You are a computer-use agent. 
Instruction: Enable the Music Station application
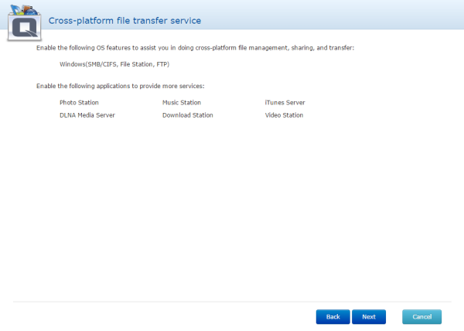pos(181,102)
